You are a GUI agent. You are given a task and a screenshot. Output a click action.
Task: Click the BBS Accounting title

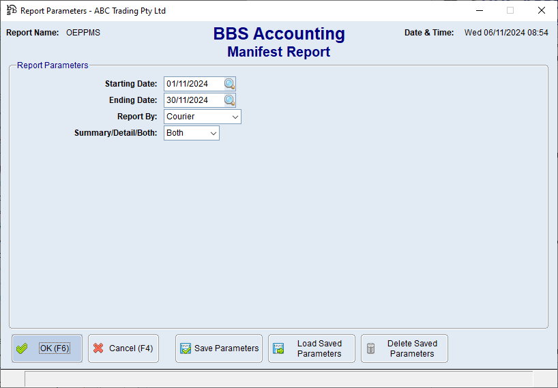pos(279,34)
